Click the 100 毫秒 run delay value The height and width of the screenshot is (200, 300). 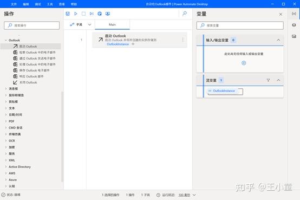(184, 195)
